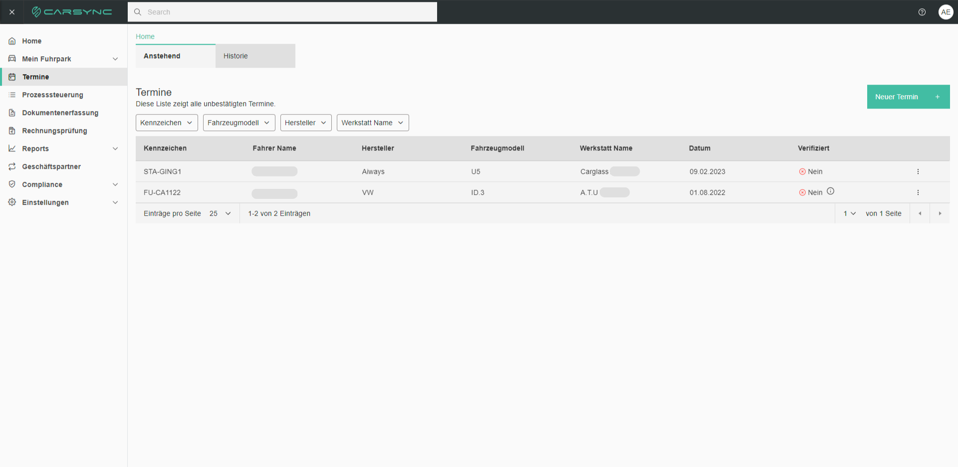958x467 pixels.
Task: Expand the Mein Fuhrpark submenu chevron
Action: tap(115, 59)
